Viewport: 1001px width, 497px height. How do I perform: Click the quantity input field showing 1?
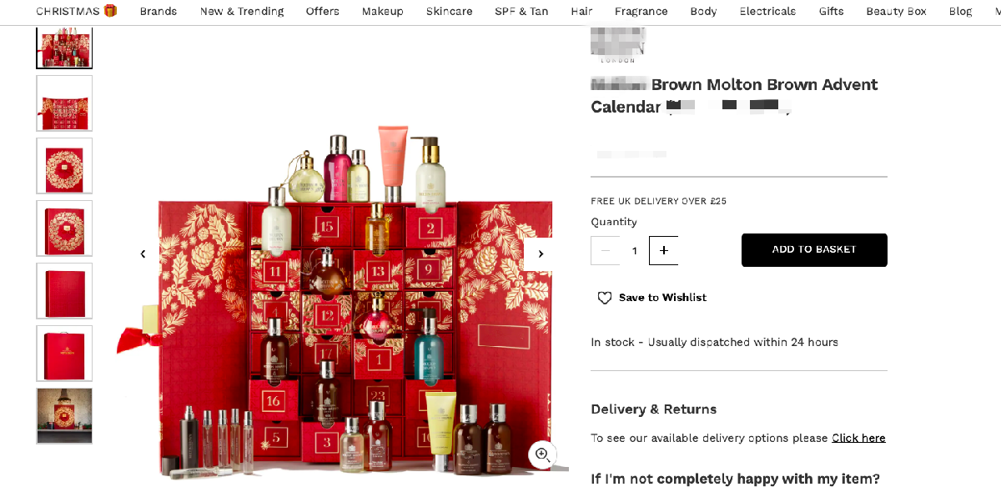pos(635,250)
